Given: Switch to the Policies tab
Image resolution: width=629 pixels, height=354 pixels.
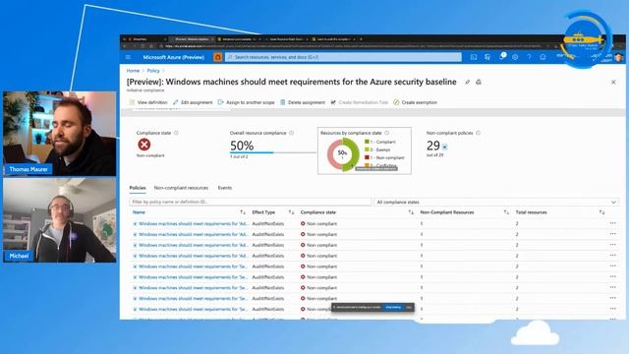Looking at the screenshot, I should (x=138, y=188).
